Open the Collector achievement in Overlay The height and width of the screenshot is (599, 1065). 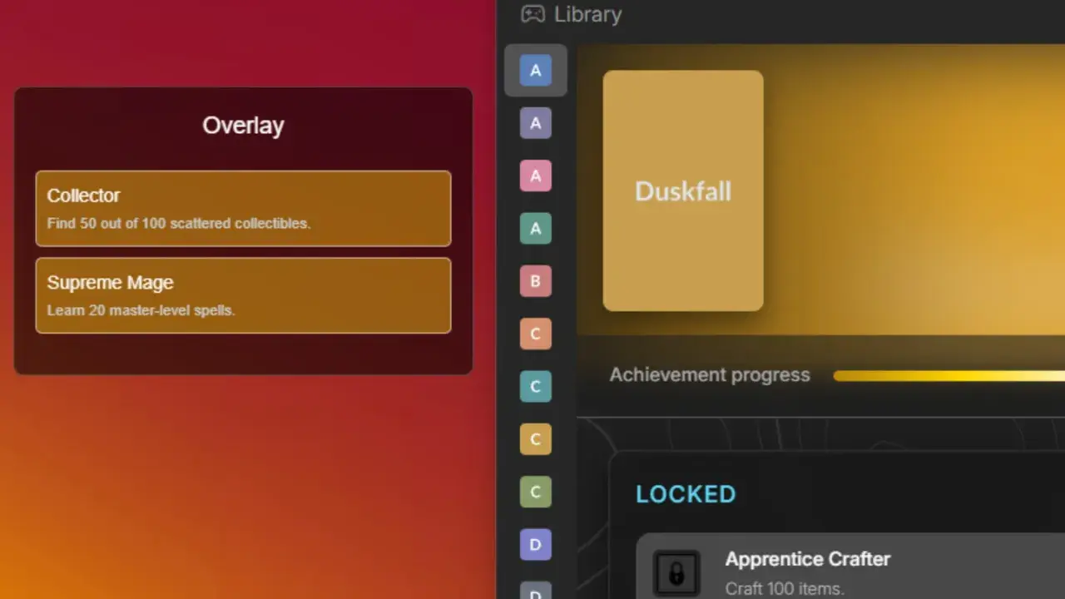[x=243, y=208]
